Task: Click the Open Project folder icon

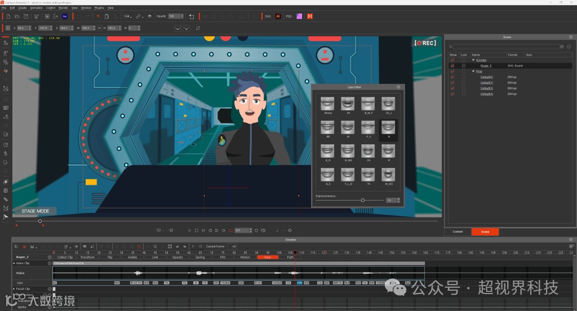Action: tap(17, 16)
